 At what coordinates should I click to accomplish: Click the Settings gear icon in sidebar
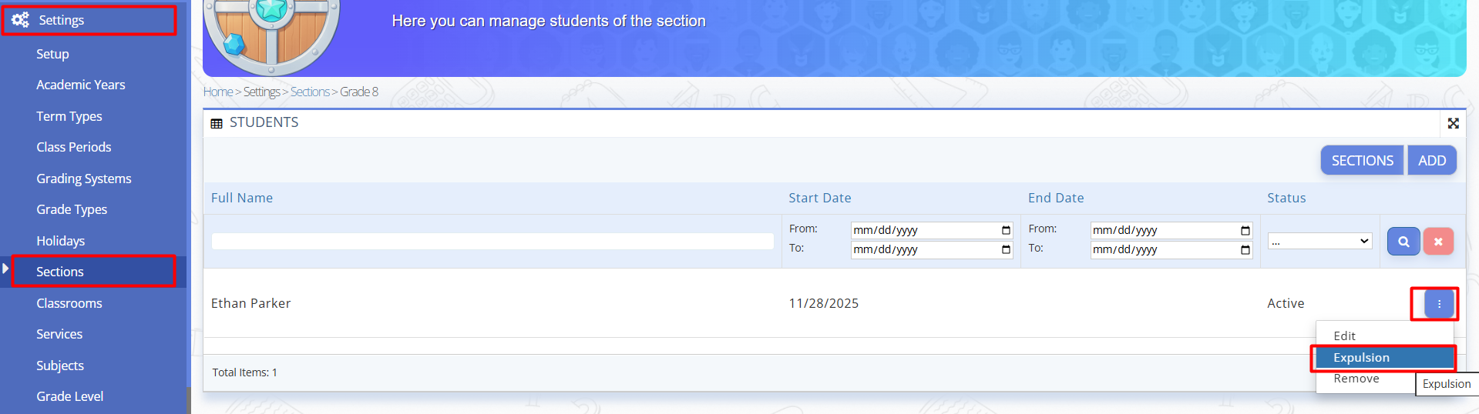(x=20, y=20)
